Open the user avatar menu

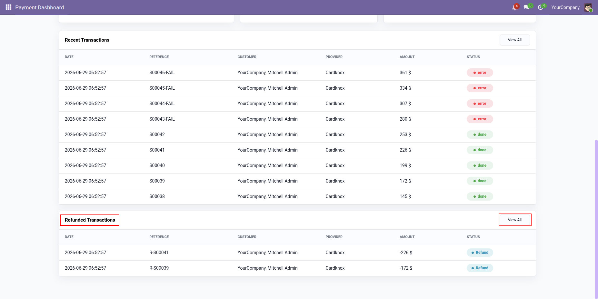pos(588,7)
